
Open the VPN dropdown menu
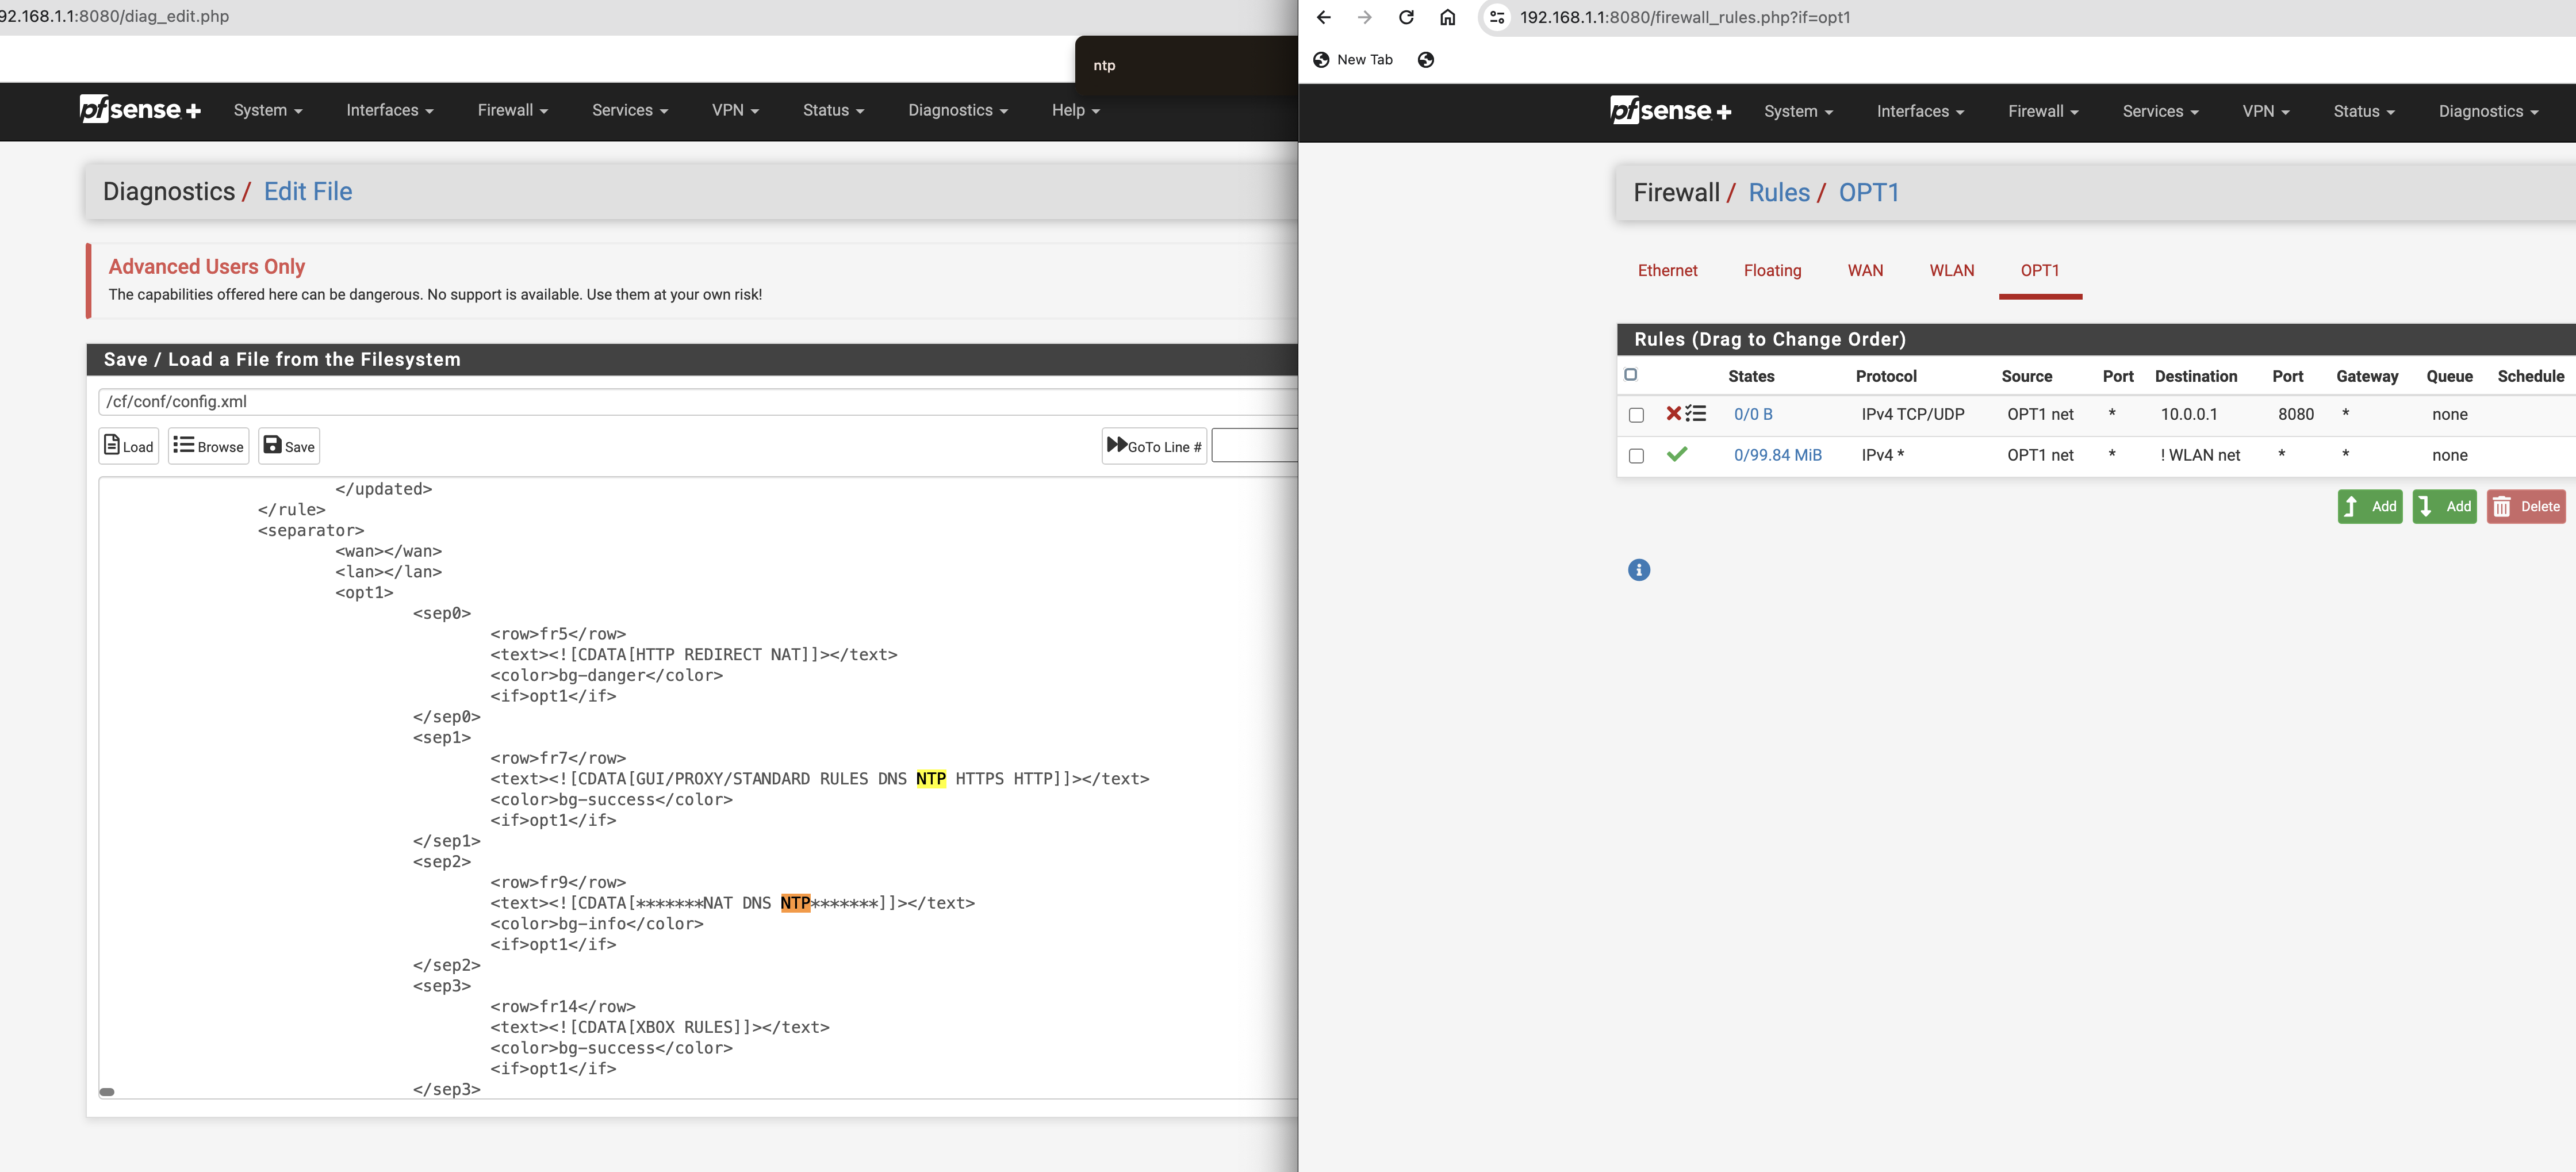click(2265, 111)
